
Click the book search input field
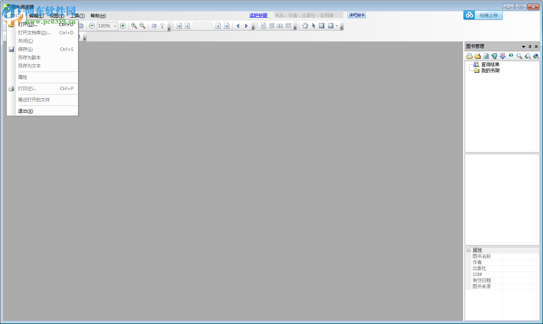tap(309, 15)
